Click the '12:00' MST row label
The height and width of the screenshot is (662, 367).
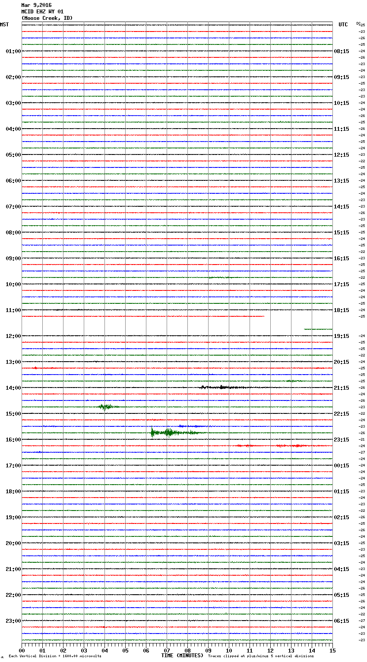(x=13, y=336)
